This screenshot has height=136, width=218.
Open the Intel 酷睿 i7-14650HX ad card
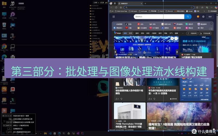[x=196, y=47]
